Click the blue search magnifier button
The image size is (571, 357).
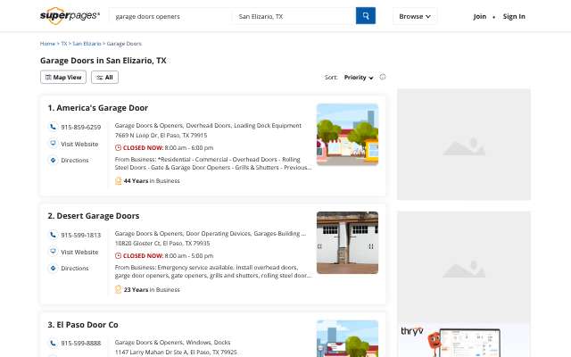click(x=366, y=16)
